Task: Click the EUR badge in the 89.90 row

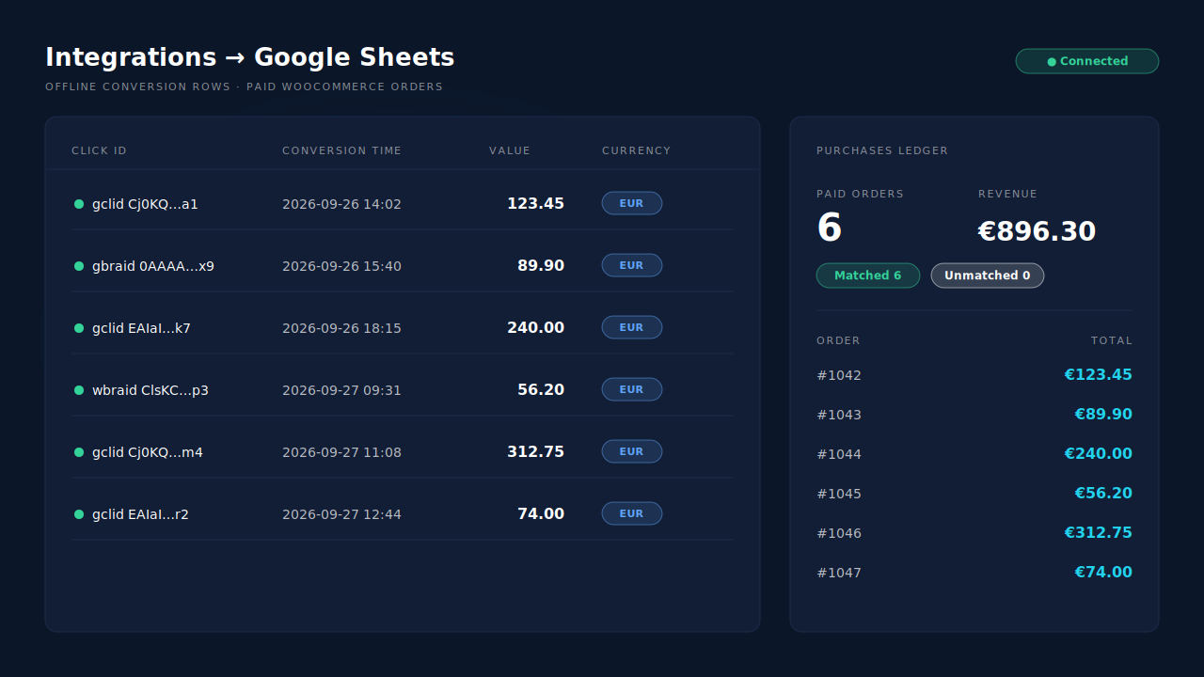Action: pos(632,265)
